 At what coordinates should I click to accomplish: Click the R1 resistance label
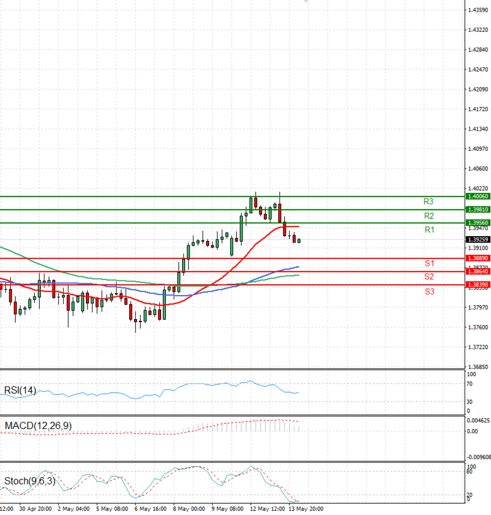point(429,230)
